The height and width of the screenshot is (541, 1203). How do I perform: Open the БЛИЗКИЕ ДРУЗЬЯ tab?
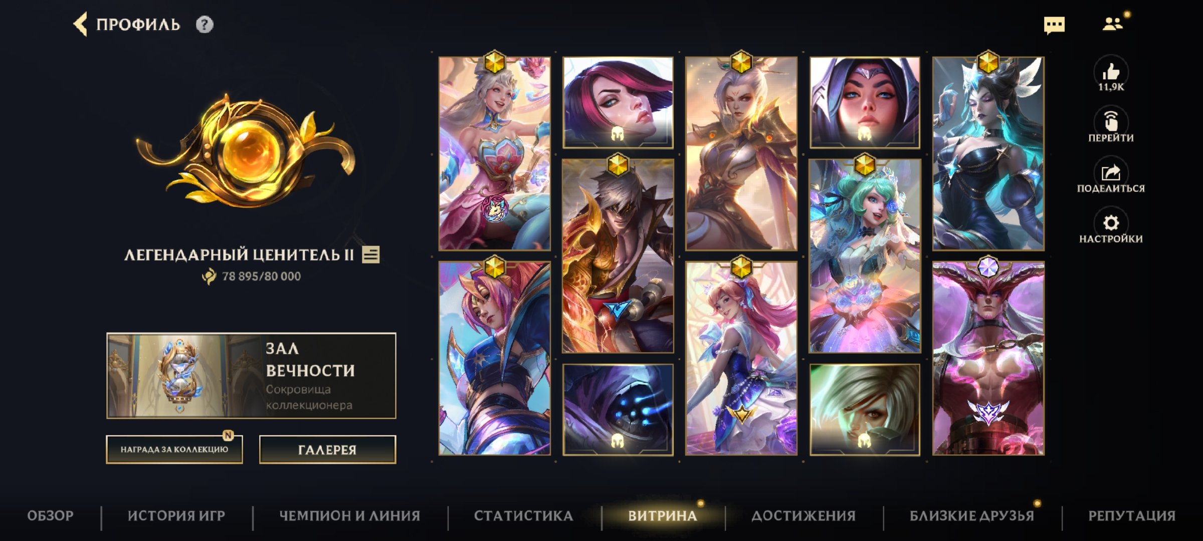(x=972, y=515)
